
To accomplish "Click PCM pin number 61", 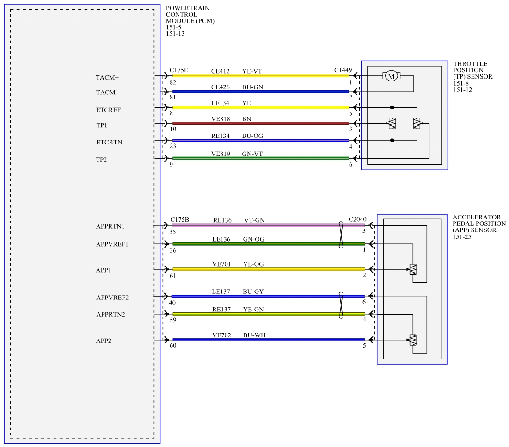I will click(x=173, y=276).
